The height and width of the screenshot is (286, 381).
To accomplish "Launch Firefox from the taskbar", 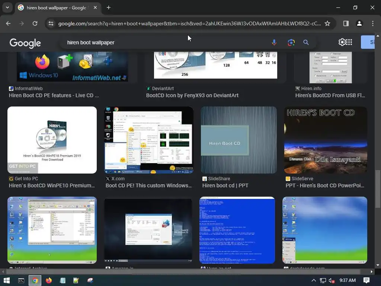I will click(49, 280).
